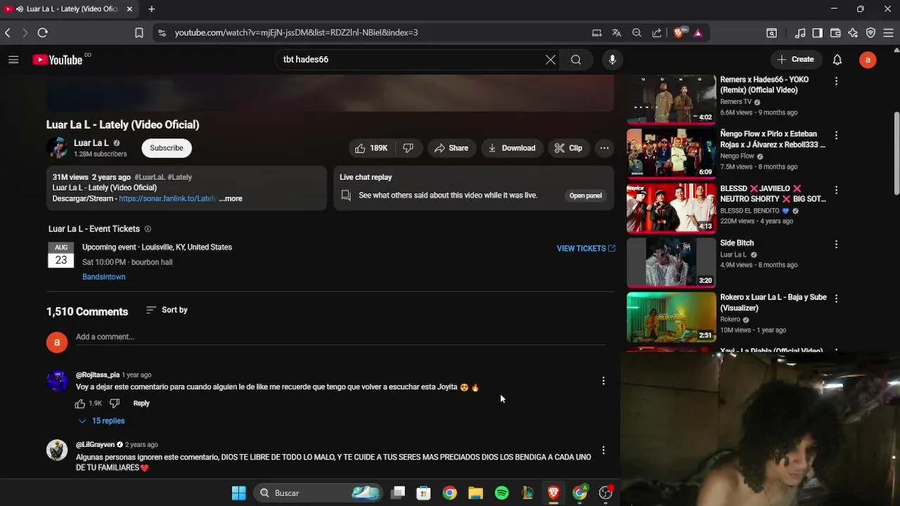The image size is (900, 506).
Task: Open Microsoft Store from taskbar
Action: tap(423, 493)
